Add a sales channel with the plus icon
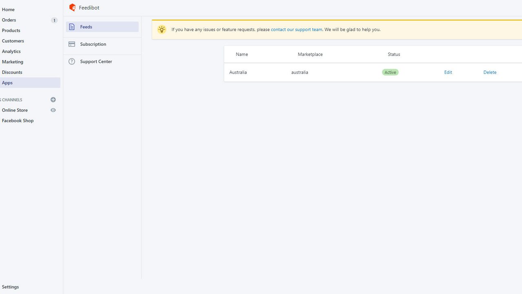Viewport: 522px width, 294px height. click(53, 99)
